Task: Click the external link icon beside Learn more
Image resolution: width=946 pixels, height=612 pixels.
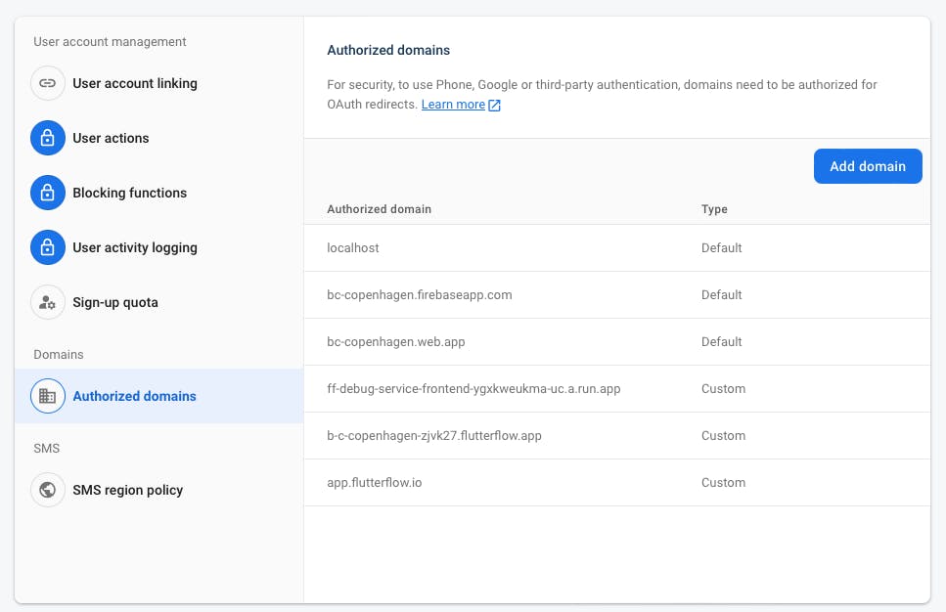Action: click(x=494, y=105)
